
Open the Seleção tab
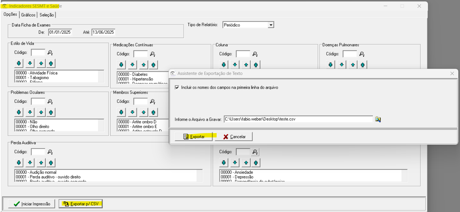tap(46, 15)
